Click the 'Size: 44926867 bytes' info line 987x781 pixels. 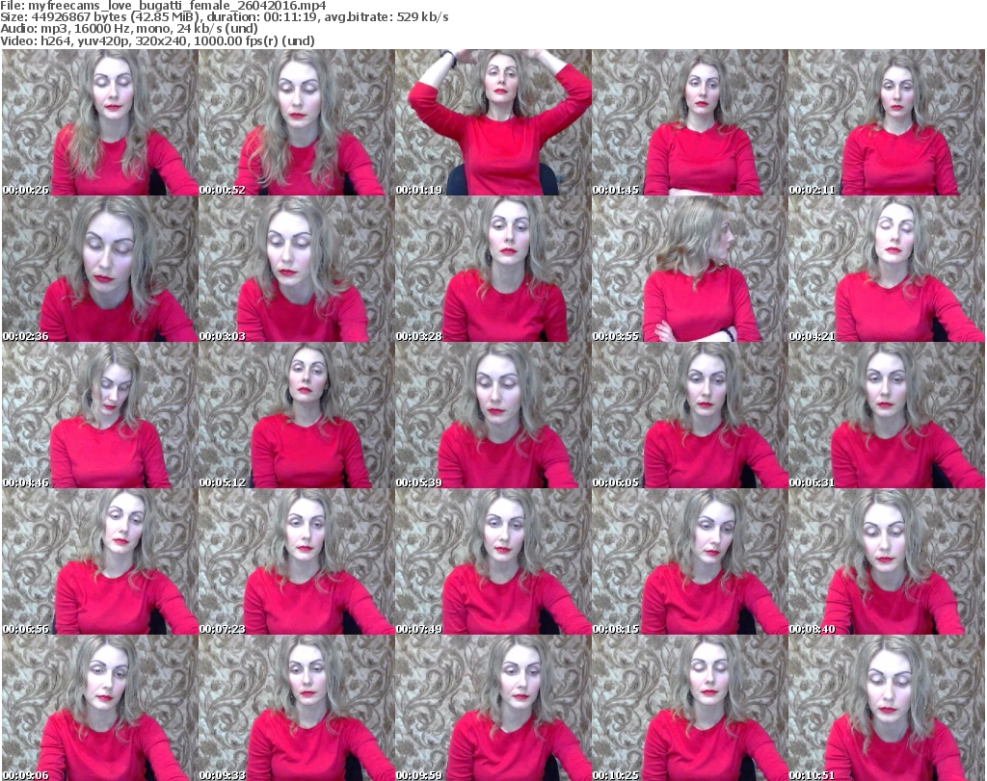pos(224,17)
